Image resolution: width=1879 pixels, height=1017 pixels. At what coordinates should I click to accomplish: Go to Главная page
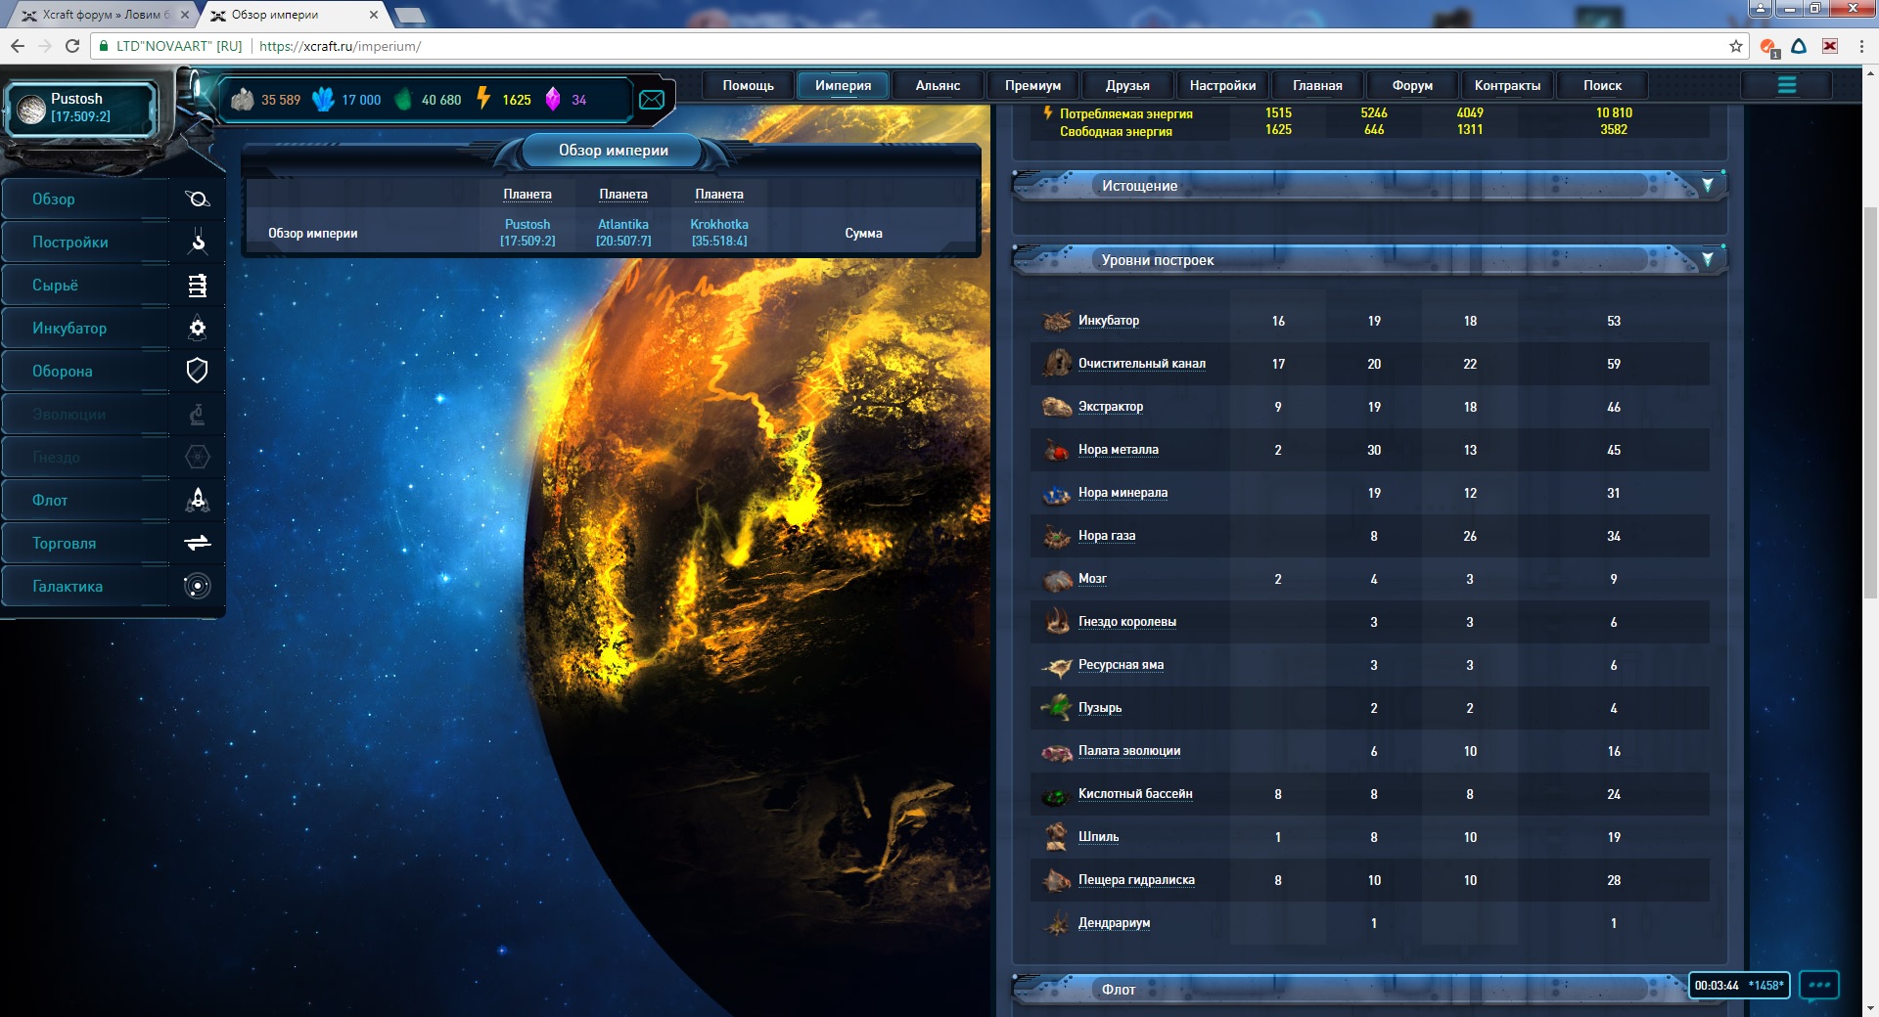coord(1317,85)
